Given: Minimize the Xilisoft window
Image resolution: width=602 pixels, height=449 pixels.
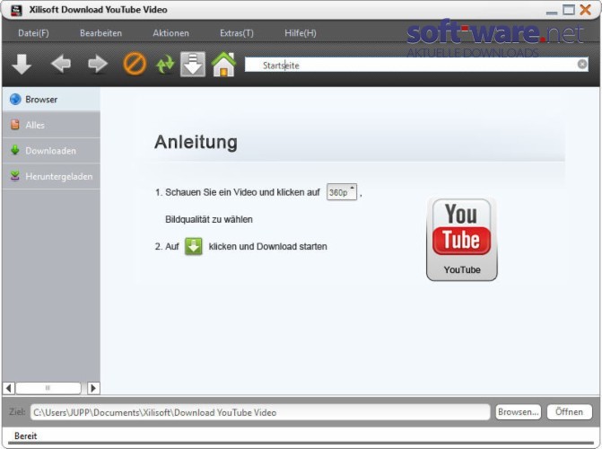Looking at the screenshot, I should pos(552,12).
